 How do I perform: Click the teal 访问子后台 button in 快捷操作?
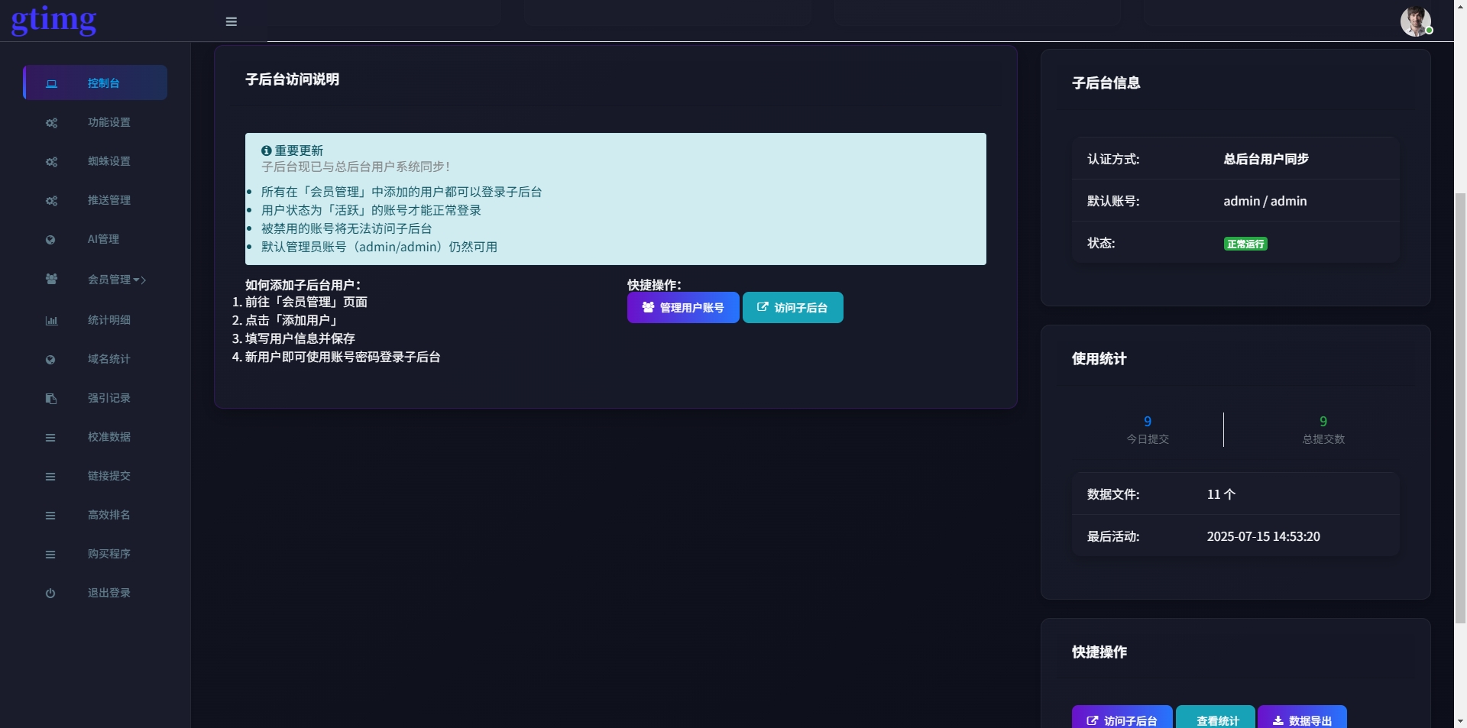pyautogui.click(x=793, y=307)
